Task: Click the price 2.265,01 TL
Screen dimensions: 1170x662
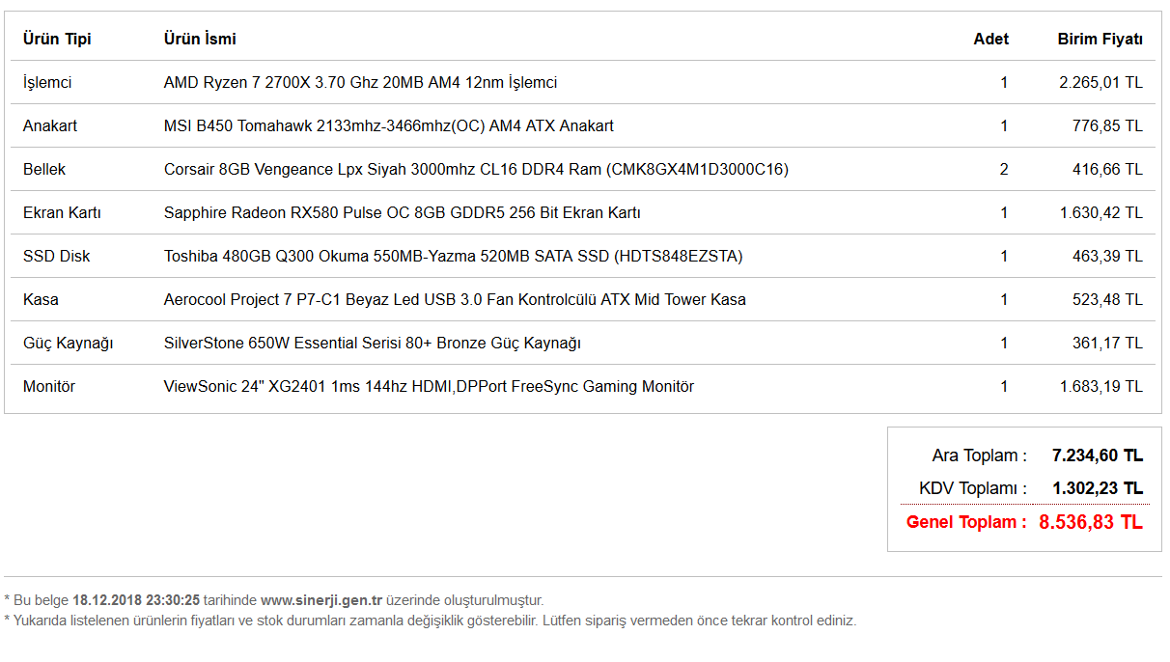Action: click(1100, 83)
